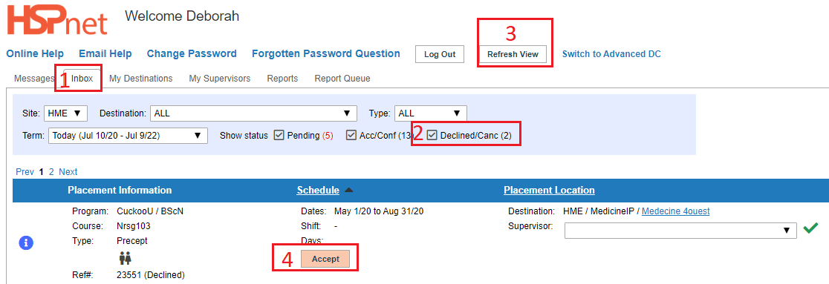Viewport: 829px width, 284px height.
Task: Click the two-person icon under Precept
Action: click(x=126, y=258)
